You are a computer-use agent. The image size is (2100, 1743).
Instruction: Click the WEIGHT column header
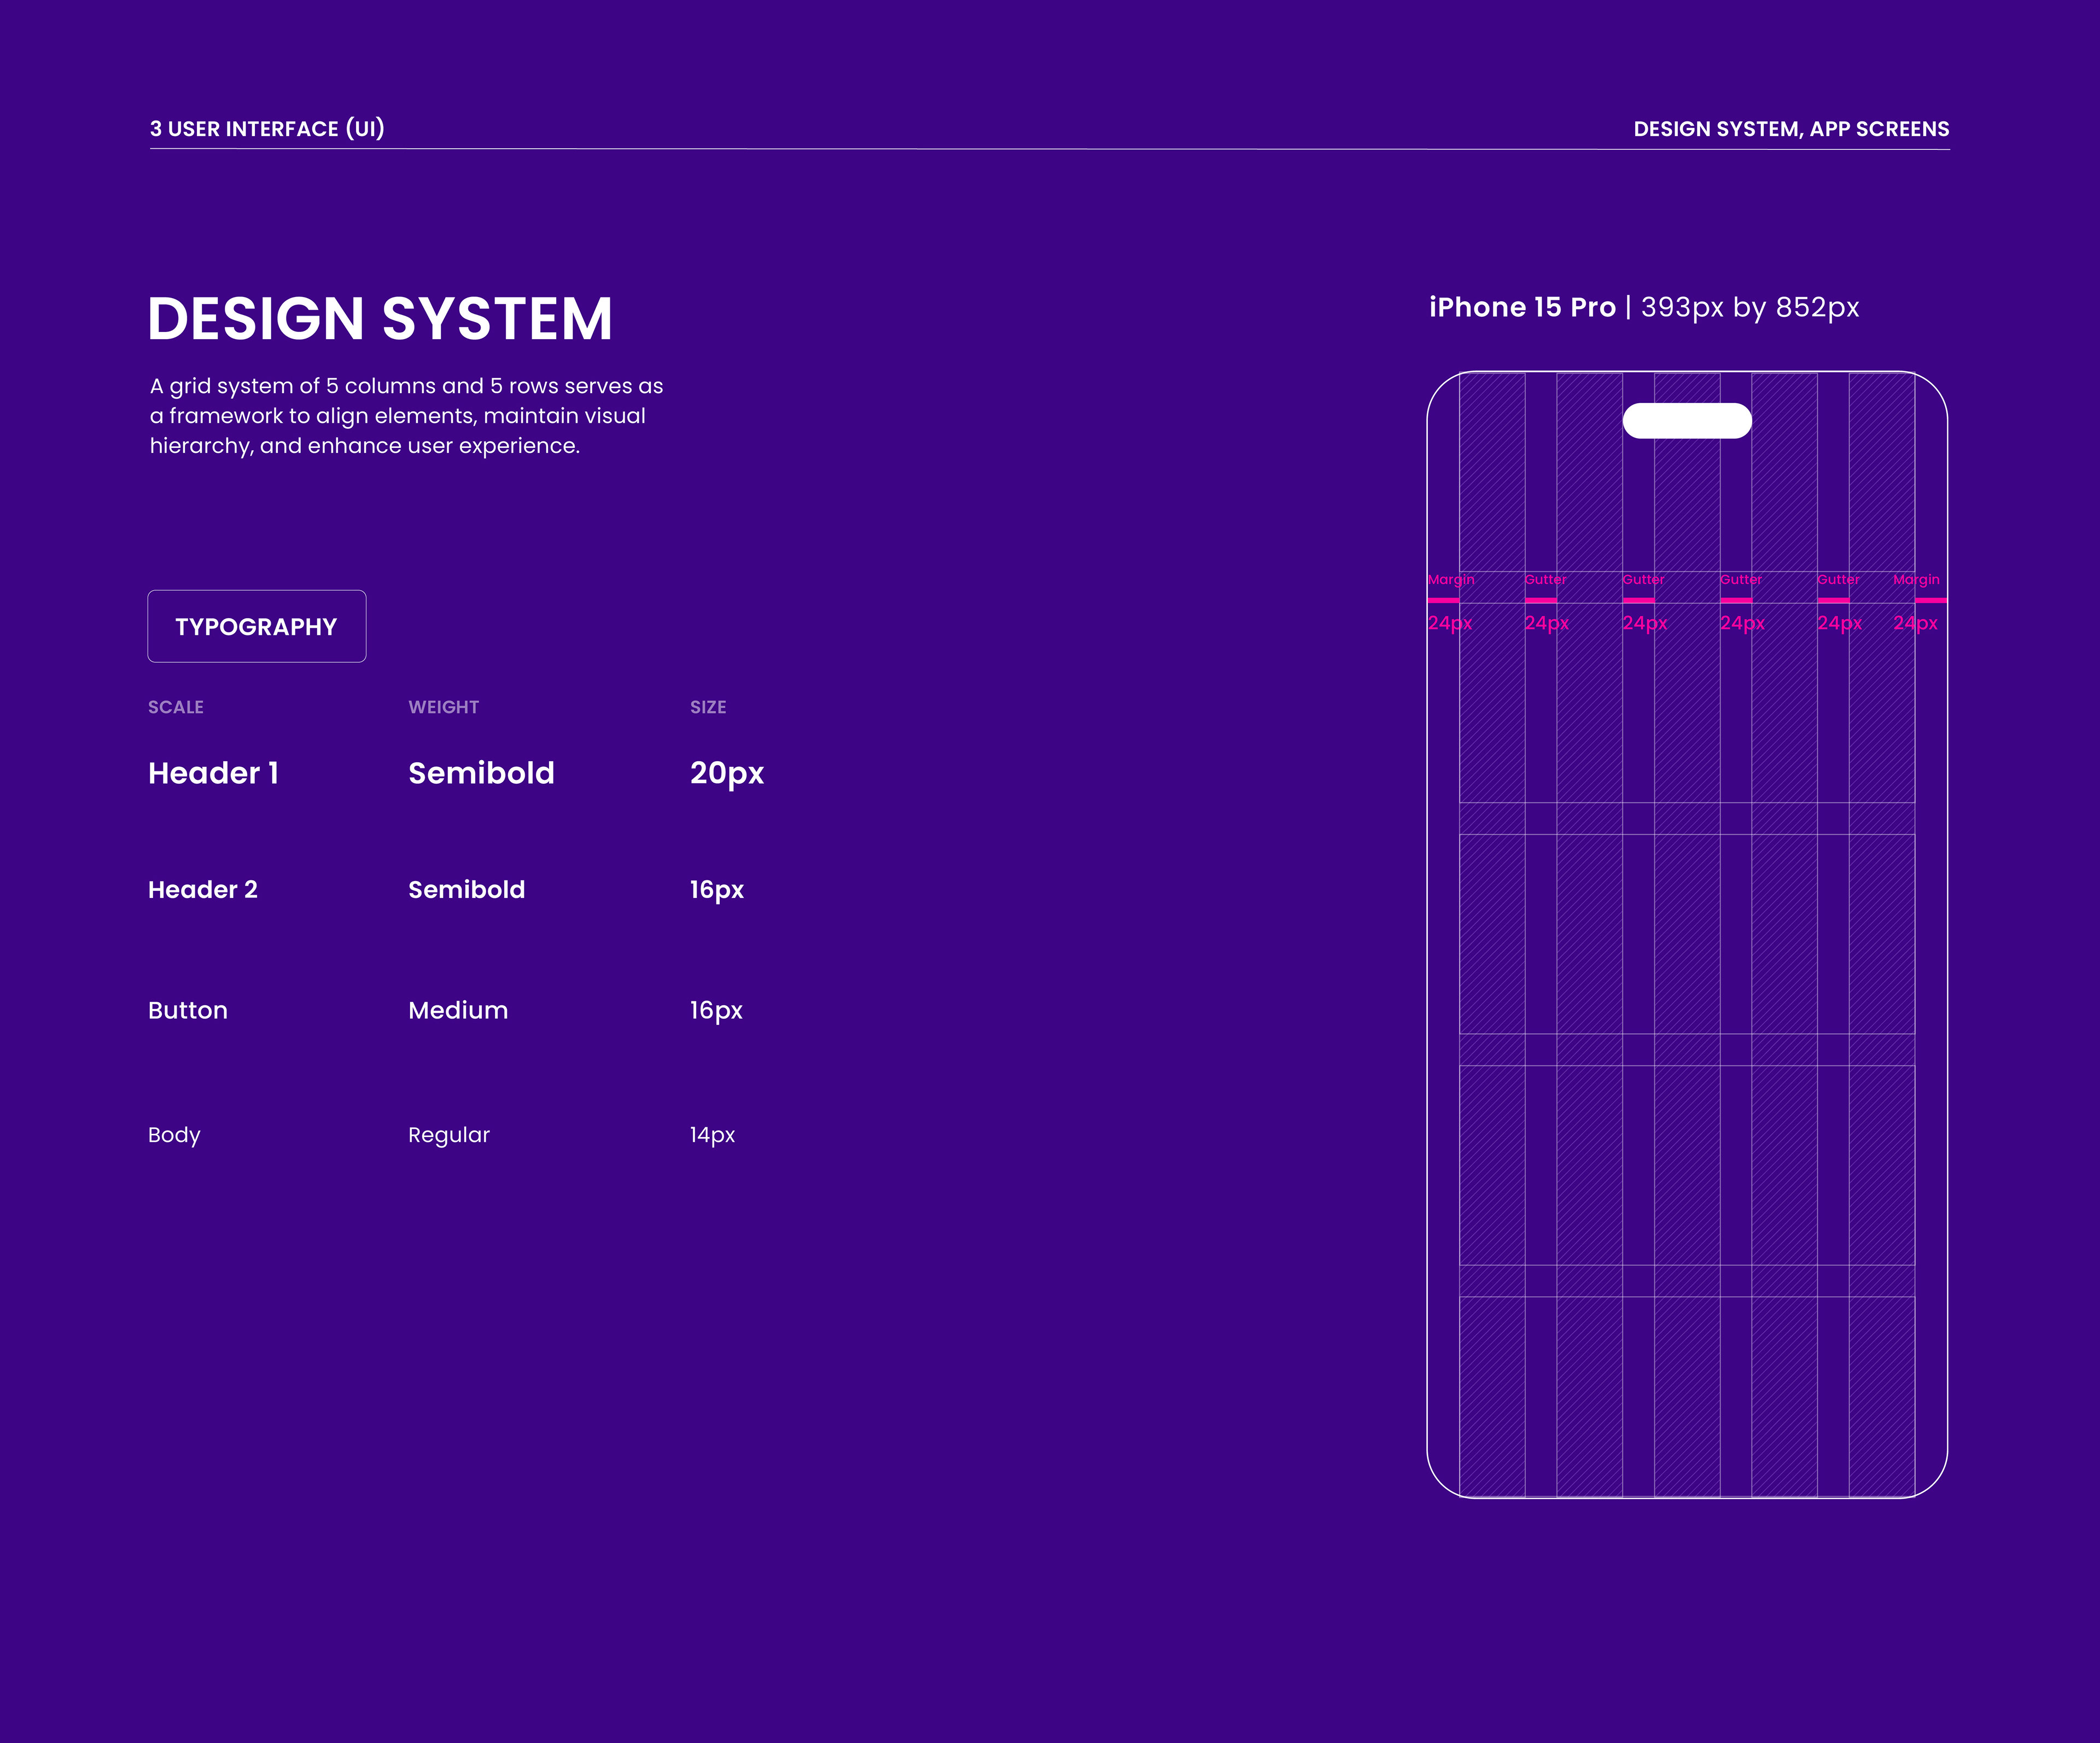coord(443,707)
